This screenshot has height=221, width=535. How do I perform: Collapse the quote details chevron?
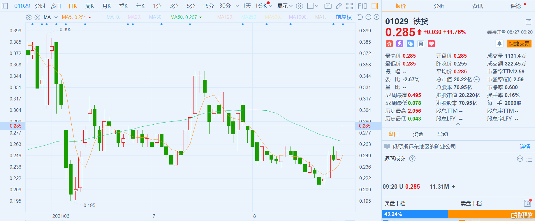458,124
